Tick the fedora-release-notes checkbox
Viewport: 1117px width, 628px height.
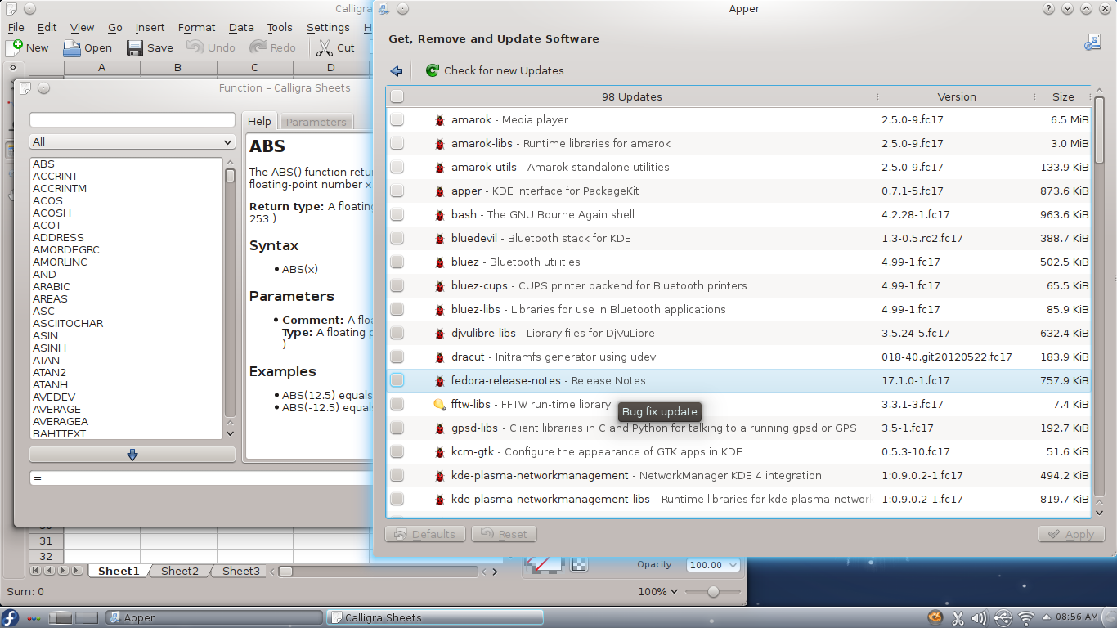[x=397, y=381]
